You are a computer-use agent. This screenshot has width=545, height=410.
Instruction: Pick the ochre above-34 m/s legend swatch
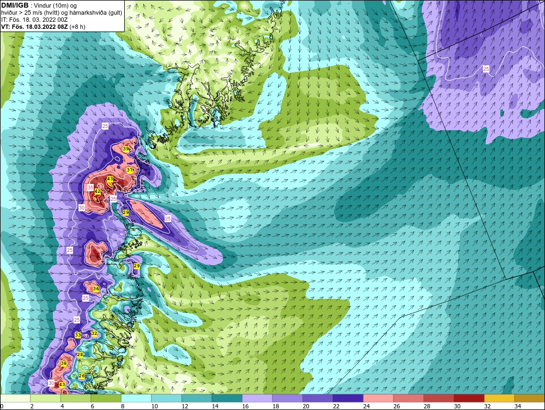pos(529,398)
